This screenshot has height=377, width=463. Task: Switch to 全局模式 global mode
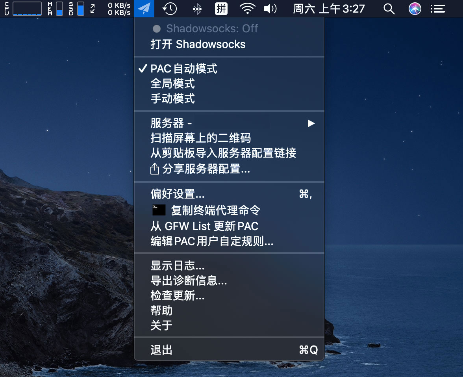[229, 84]
